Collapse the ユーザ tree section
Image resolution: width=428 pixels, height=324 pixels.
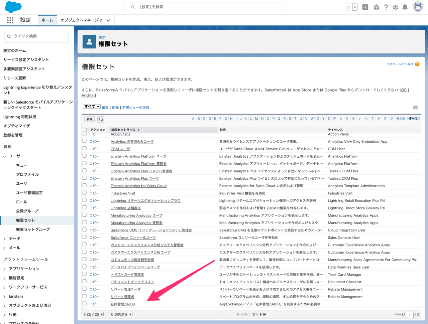click(5, 156)
